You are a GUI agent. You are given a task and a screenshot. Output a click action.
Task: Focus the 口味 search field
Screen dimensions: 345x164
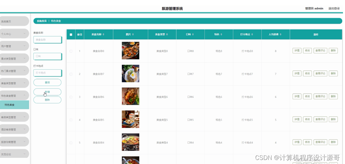(47, 56)
